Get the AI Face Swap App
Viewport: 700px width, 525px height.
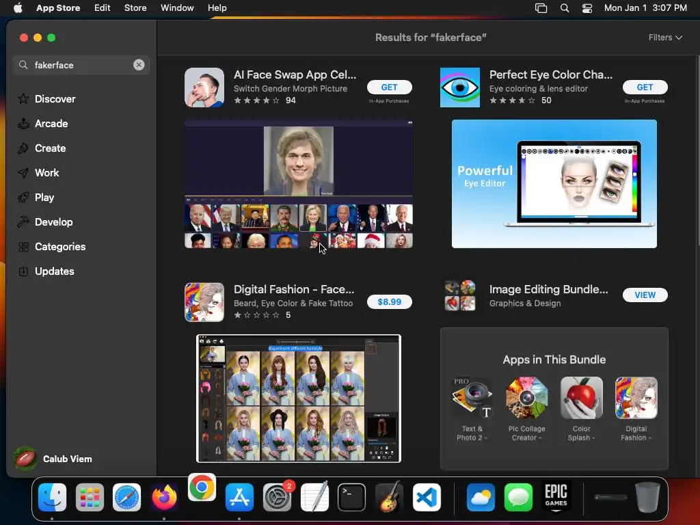(x=389, y=87)
